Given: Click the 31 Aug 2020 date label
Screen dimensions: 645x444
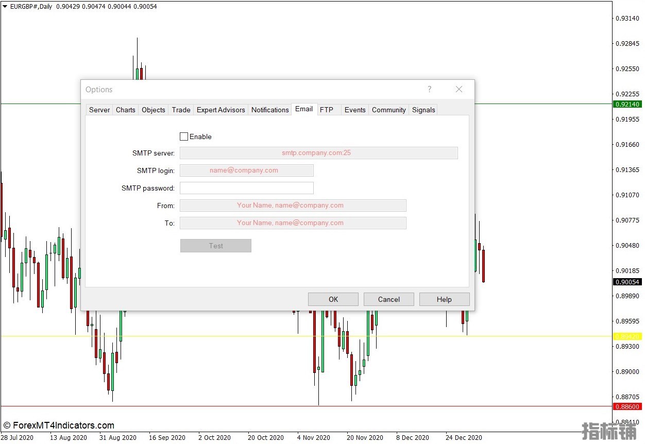Looking at the screenshot, I should tap(118, 437).
